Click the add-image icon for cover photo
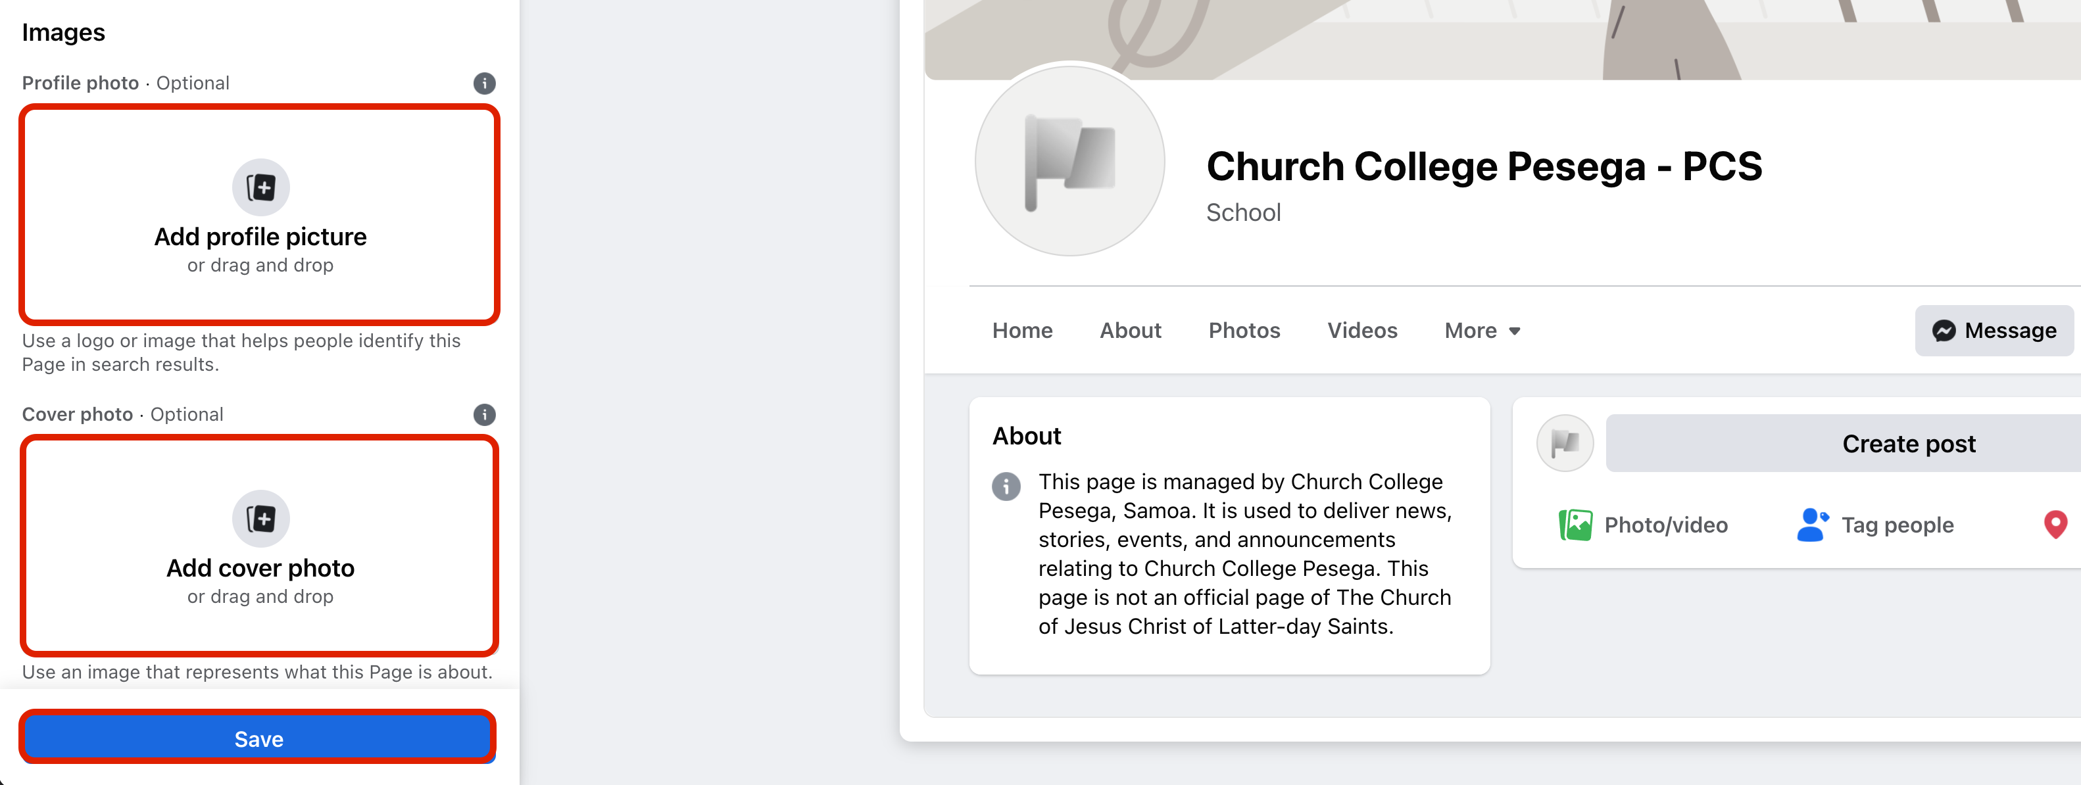This screenshot has height=785, width=2081. [260, 519]
